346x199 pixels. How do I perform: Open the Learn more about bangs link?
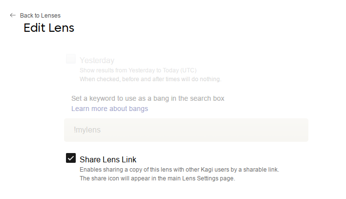click(x=109, y=109)
